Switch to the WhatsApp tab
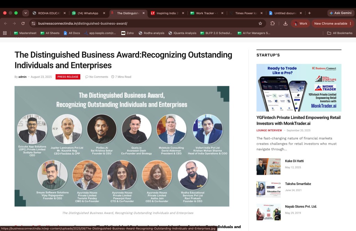356x231 pixels. click(89, 13)
